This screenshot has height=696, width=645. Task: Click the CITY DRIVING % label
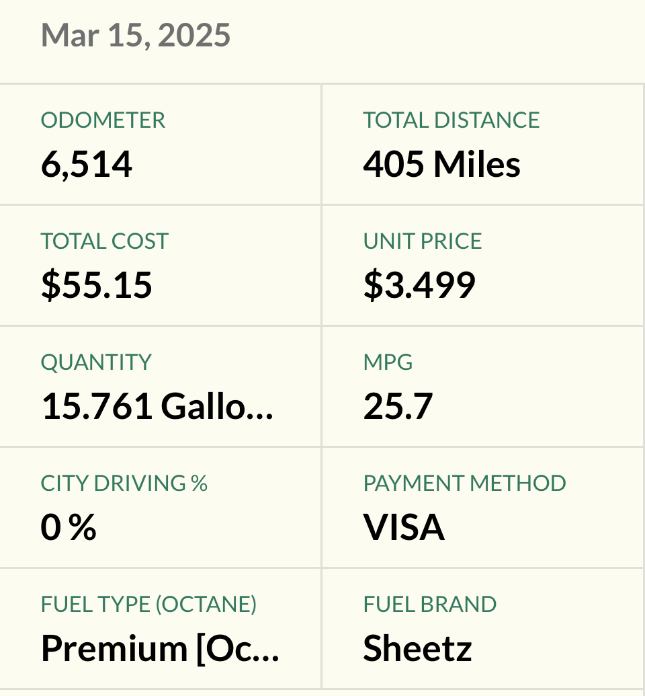tap(124, 483)
